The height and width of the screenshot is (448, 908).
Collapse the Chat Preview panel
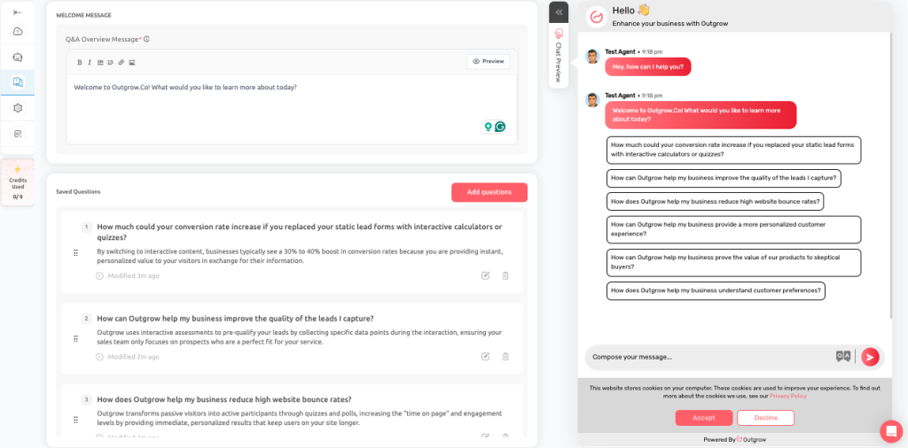click(559, 12)
